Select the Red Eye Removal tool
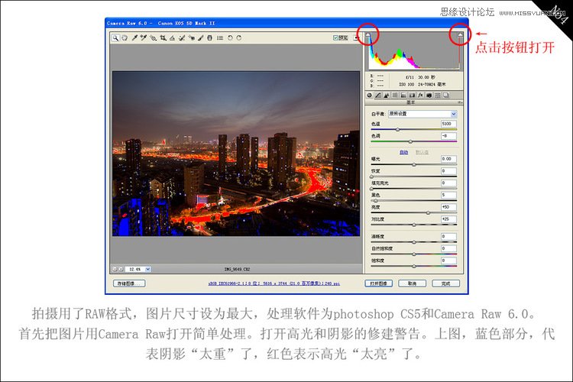 tap(191, 37)
